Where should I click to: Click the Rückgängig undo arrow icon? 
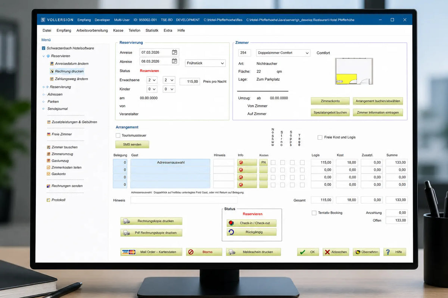click(231, 232)
